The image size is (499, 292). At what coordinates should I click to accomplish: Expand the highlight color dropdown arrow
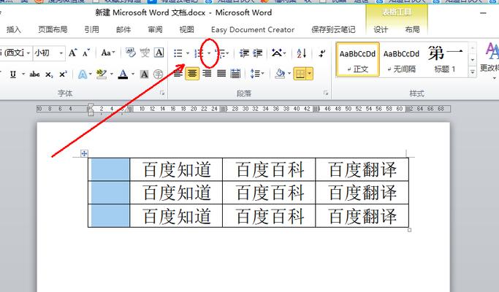[x=112, y=74]
